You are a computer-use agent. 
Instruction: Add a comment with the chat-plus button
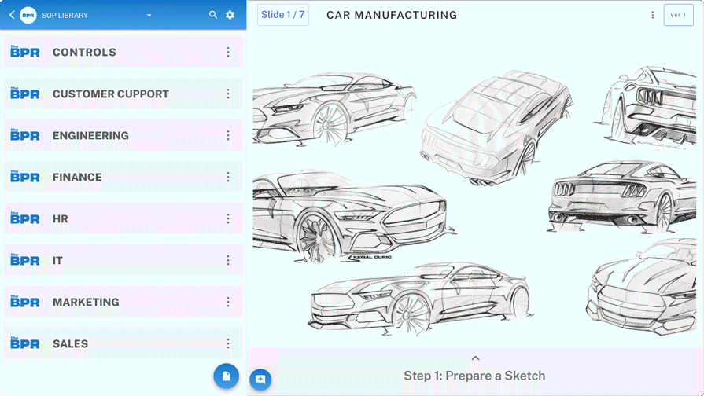tap(260, 379)
